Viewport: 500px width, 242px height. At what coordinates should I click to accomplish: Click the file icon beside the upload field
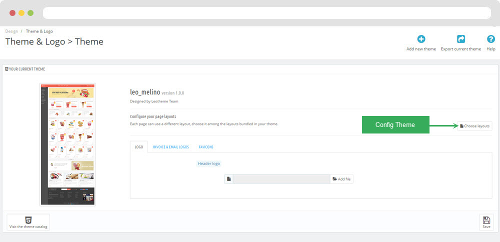(228, 179)
